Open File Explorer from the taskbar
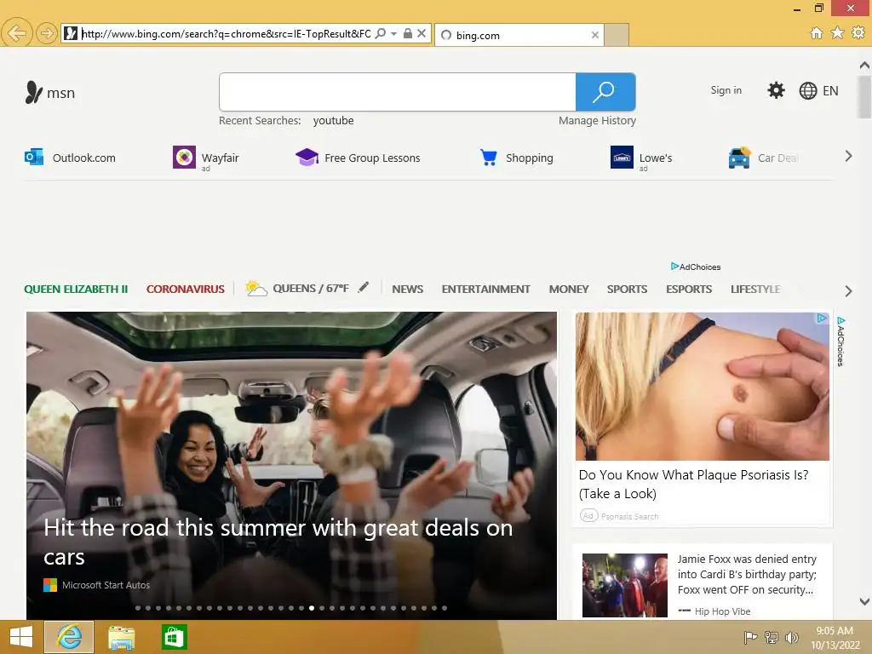The width and height of the screenshot is (872, 654). (121, 637)
